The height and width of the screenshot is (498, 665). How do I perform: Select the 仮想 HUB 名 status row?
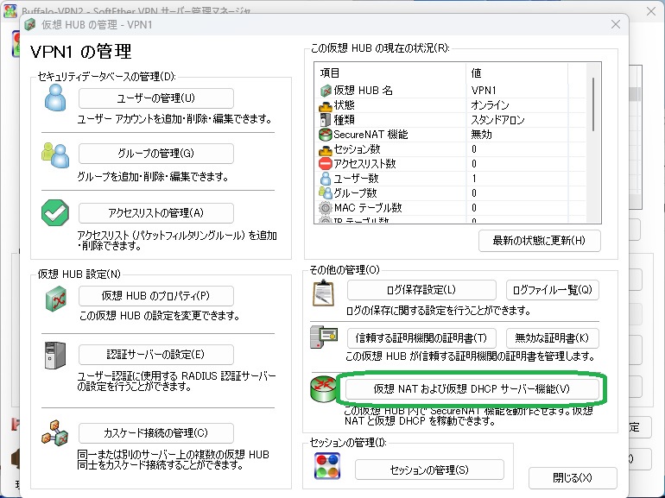[450, 91]
